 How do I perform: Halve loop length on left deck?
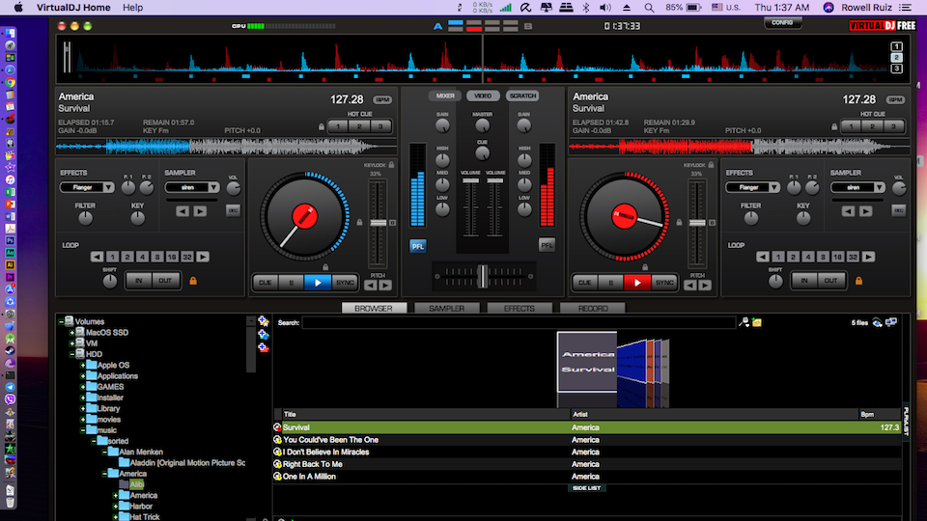pyautogui.click(x=97, y=257)
